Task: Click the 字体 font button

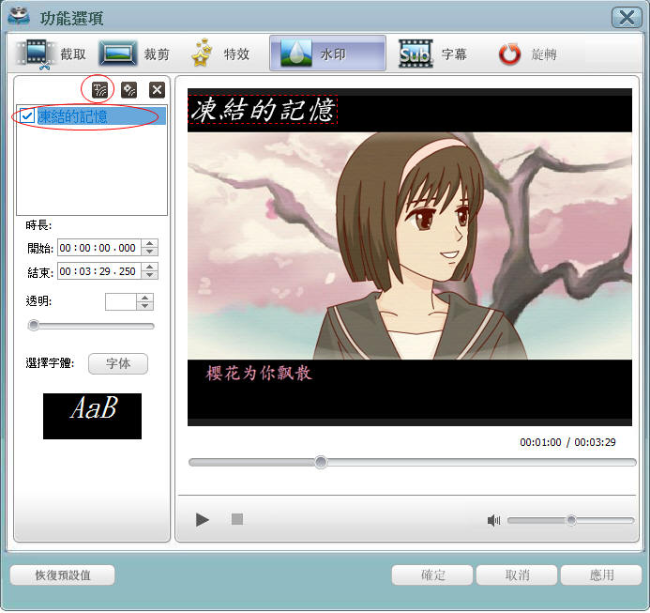Action: tap(118, 364)
